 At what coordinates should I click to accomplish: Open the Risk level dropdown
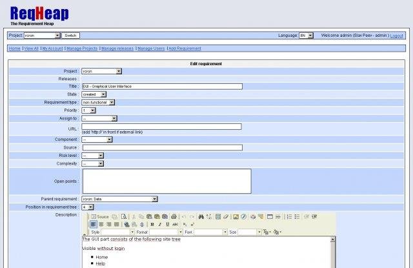pos(92,156)
